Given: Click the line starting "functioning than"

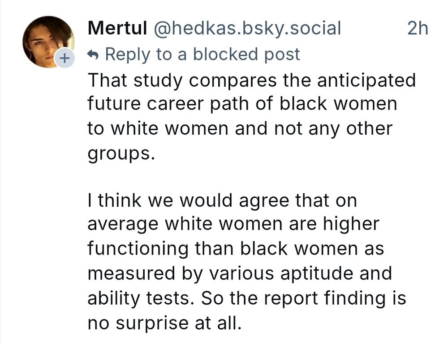Looking at the screenshot, I should tap(235, 249).
